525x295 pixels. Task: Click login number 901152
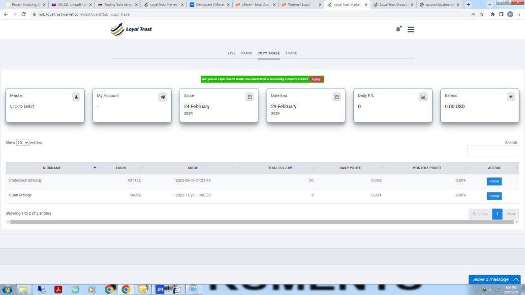click(134, 180)
